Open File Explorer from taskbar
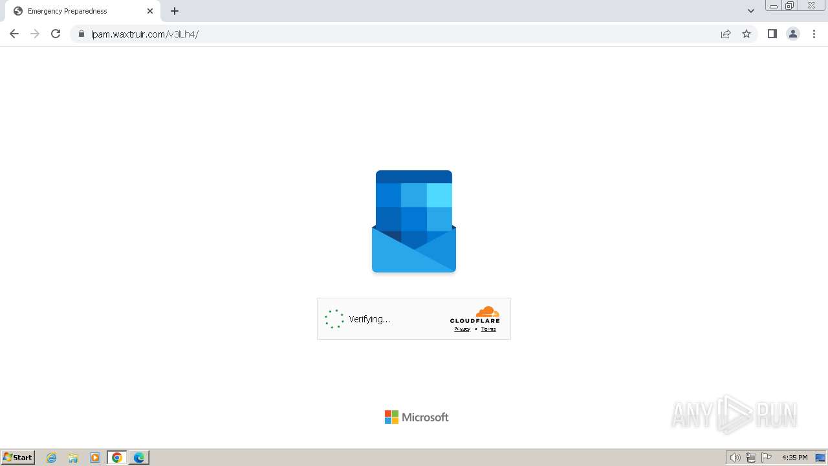The height and width of the screenshot is (466, 828). (x=73, y=458)
